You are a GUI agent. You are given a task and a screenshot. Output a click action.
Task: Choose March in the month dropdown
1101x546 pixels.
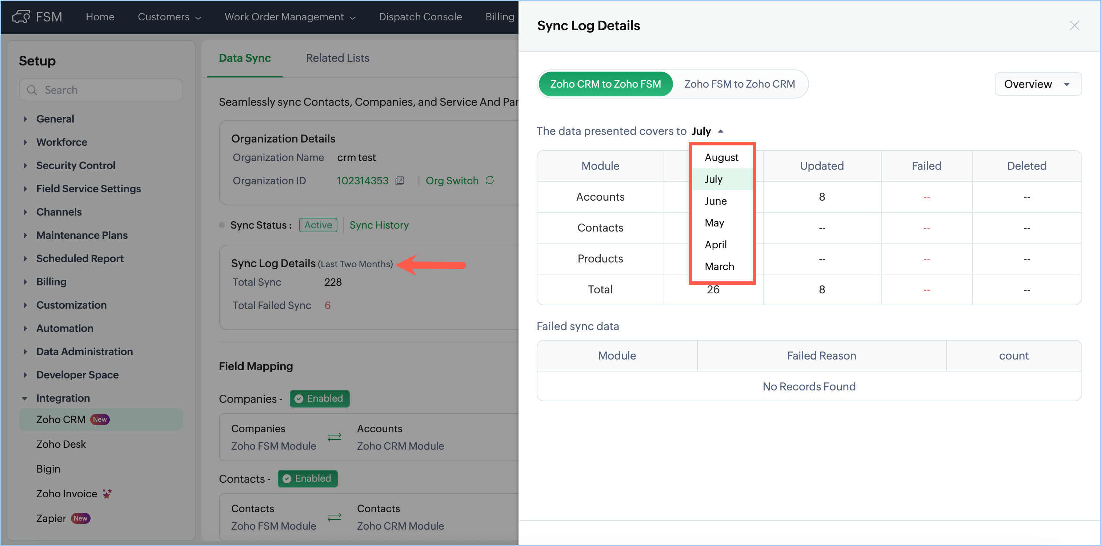[x=719, y=266]
